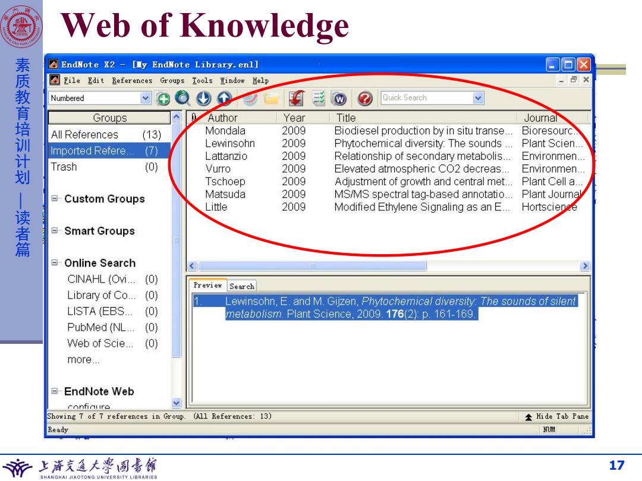
Task: Click the Hide Tab Pane button
Action: pos(557,416)
